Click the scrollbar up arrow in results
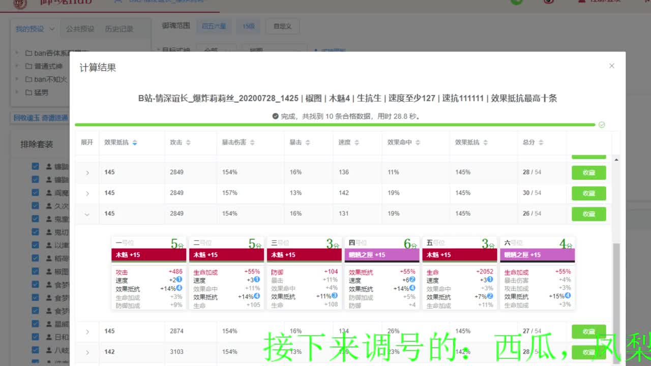Viewport: 651px width, 366px height. [616, 160]
